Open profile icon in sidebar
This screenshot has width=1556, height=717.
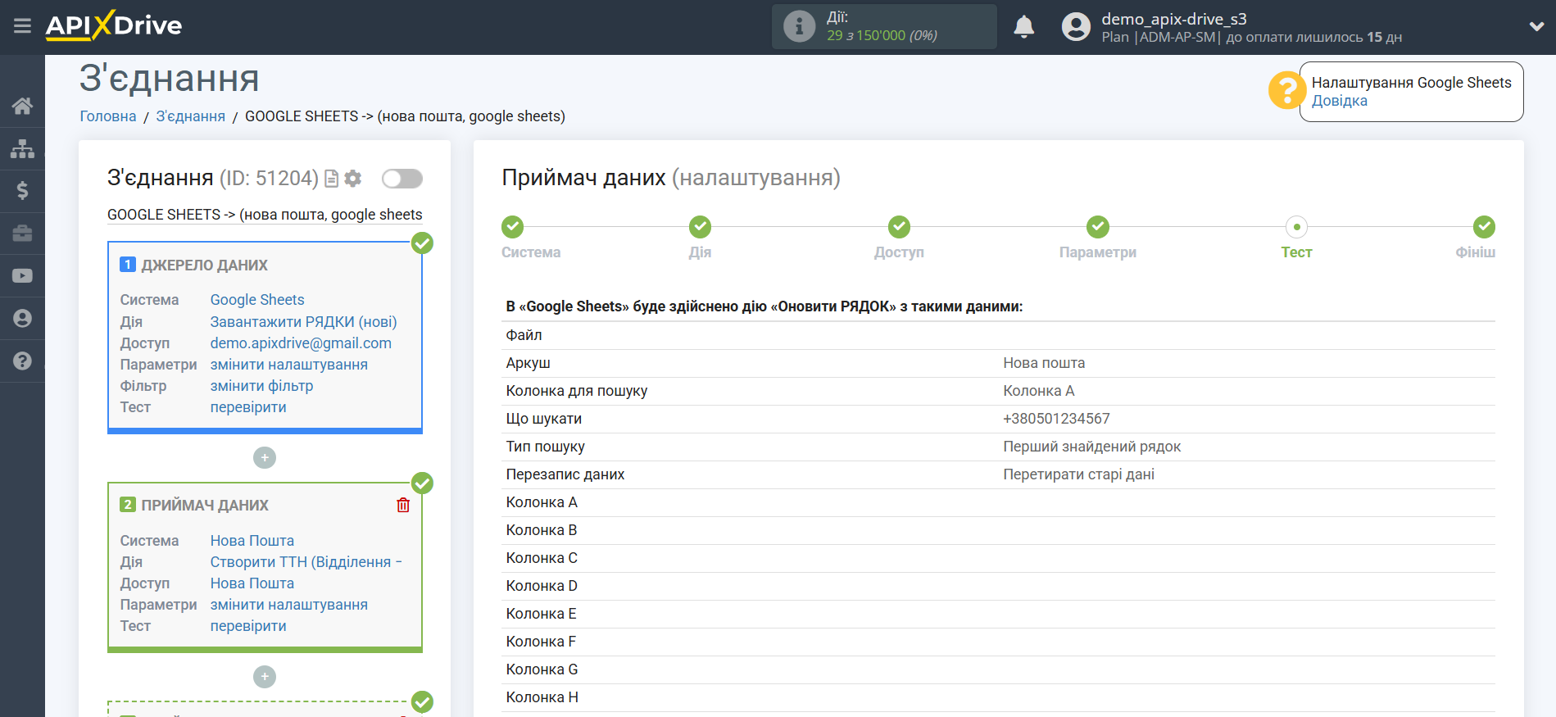(22, 319)
